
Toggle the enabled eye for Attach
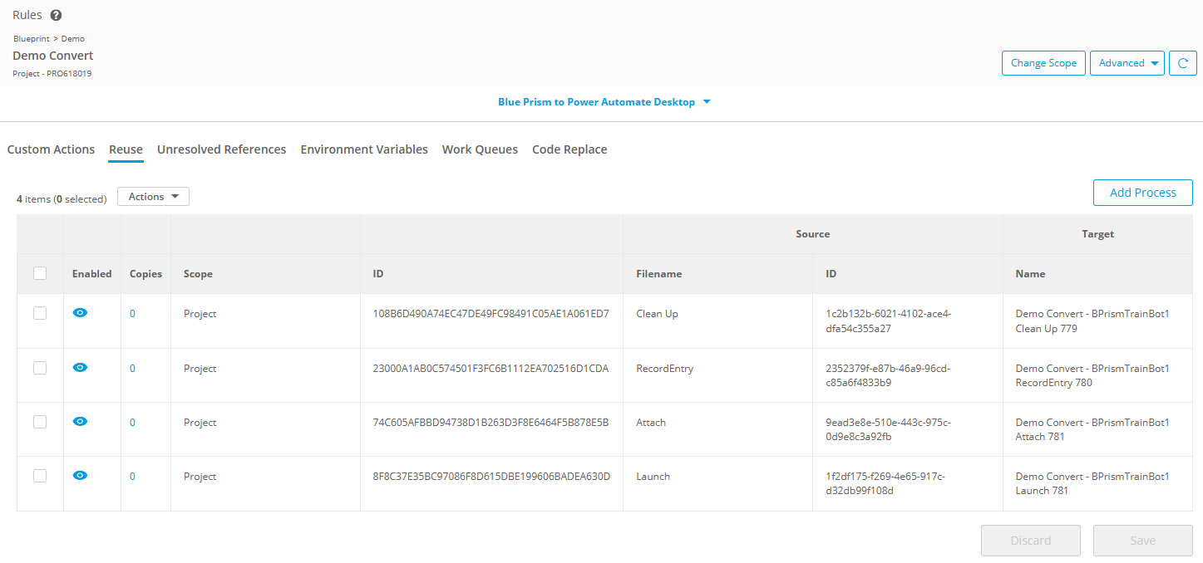pos(80,421)
